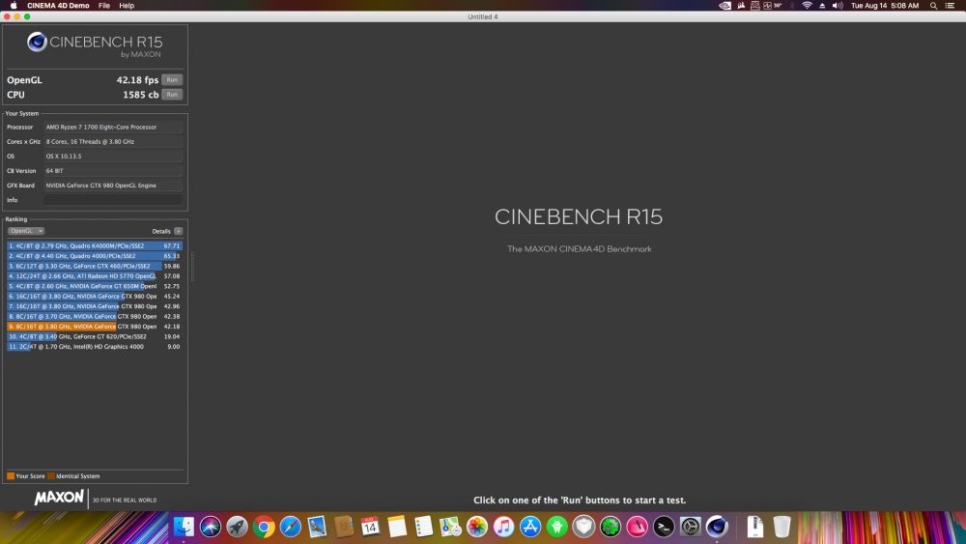Open green Android robot app in dock
The height and width of the screenshot is (544, 966).
tap(557, 527)
